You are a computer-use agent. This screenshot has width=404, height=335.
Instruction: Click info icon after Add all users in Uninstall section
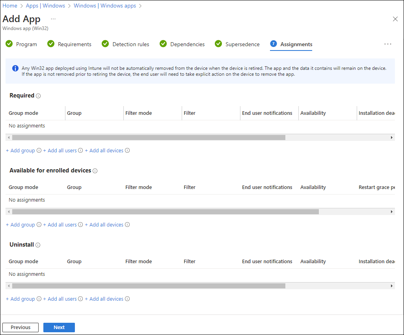[x=80, y=299]
